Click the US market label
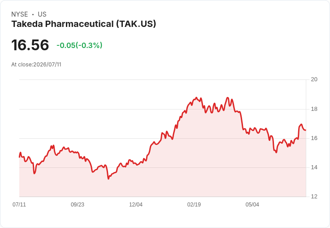Viewport: 330px width, 228px height. (42, 14)
